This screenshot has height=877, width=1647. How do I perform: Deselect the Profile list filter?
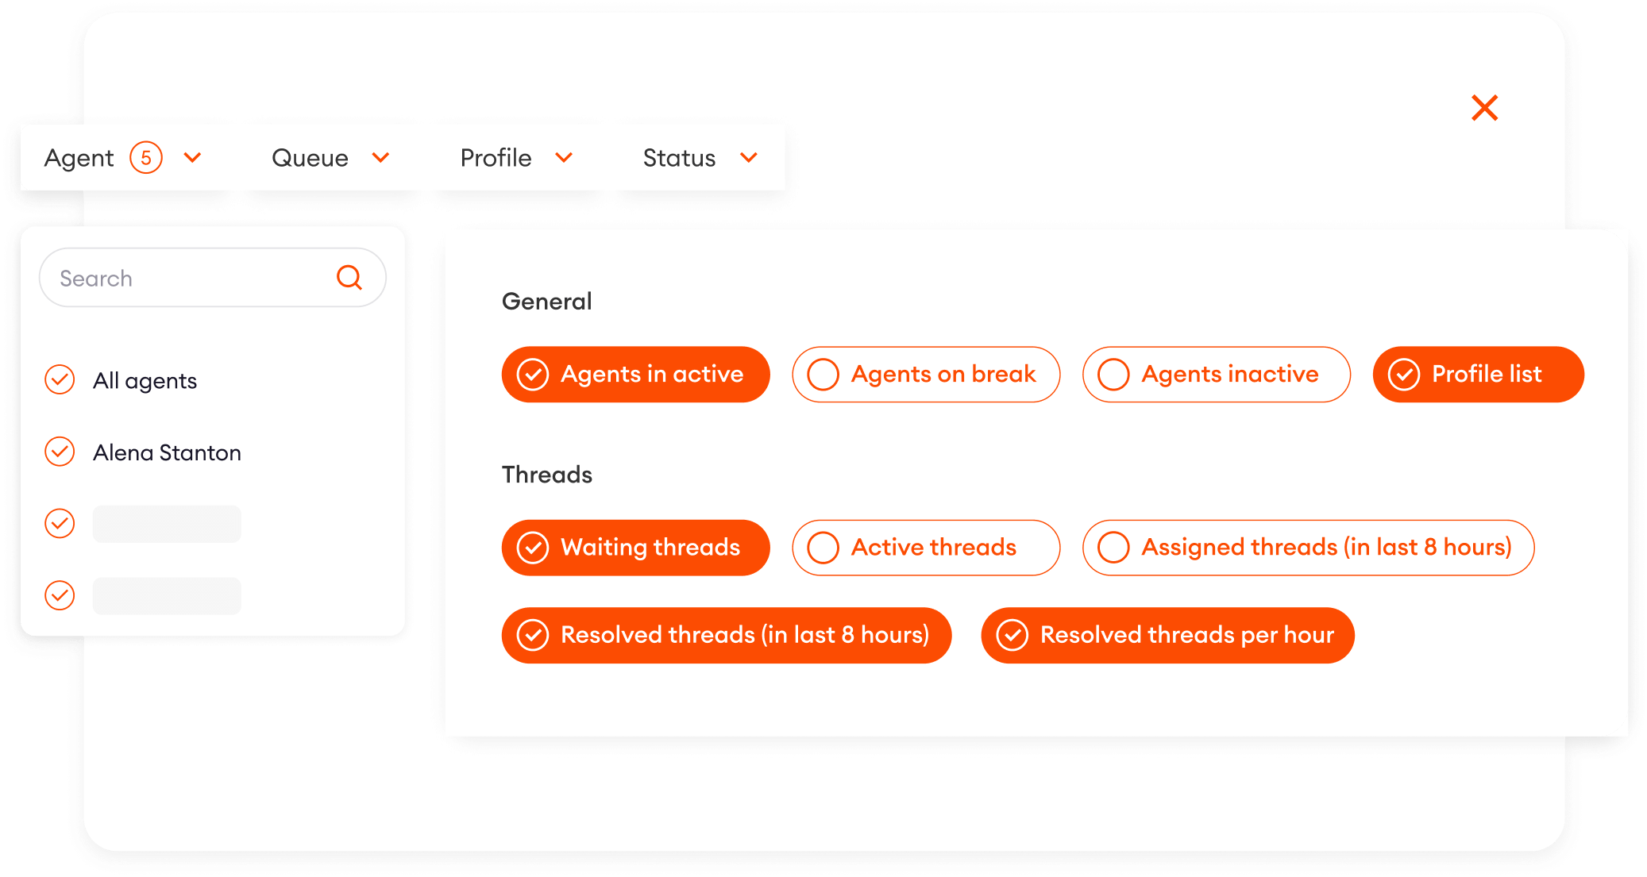click(1477, 374)
